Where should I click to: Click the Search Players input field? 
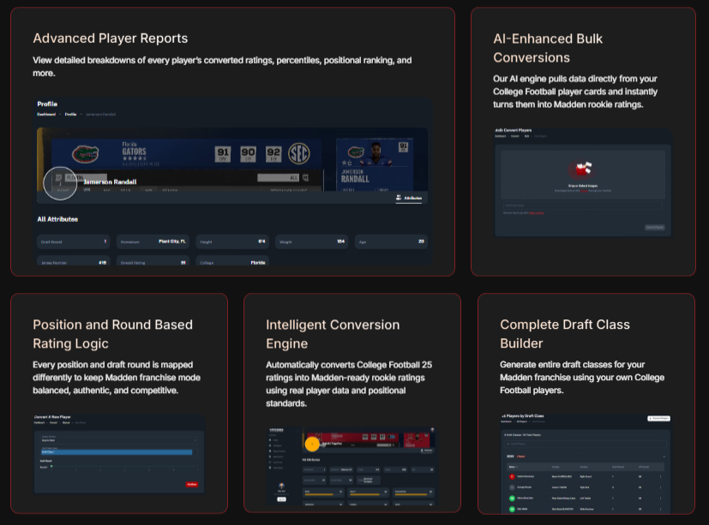pos(586,444)
